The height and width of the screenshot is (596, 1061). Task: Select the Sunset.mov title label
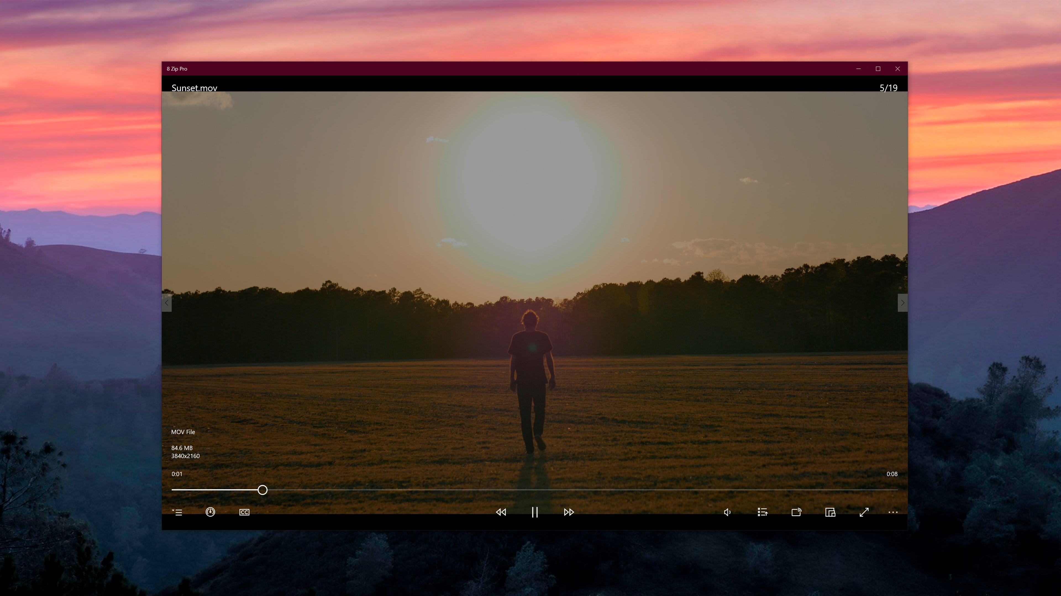[194, 88]
